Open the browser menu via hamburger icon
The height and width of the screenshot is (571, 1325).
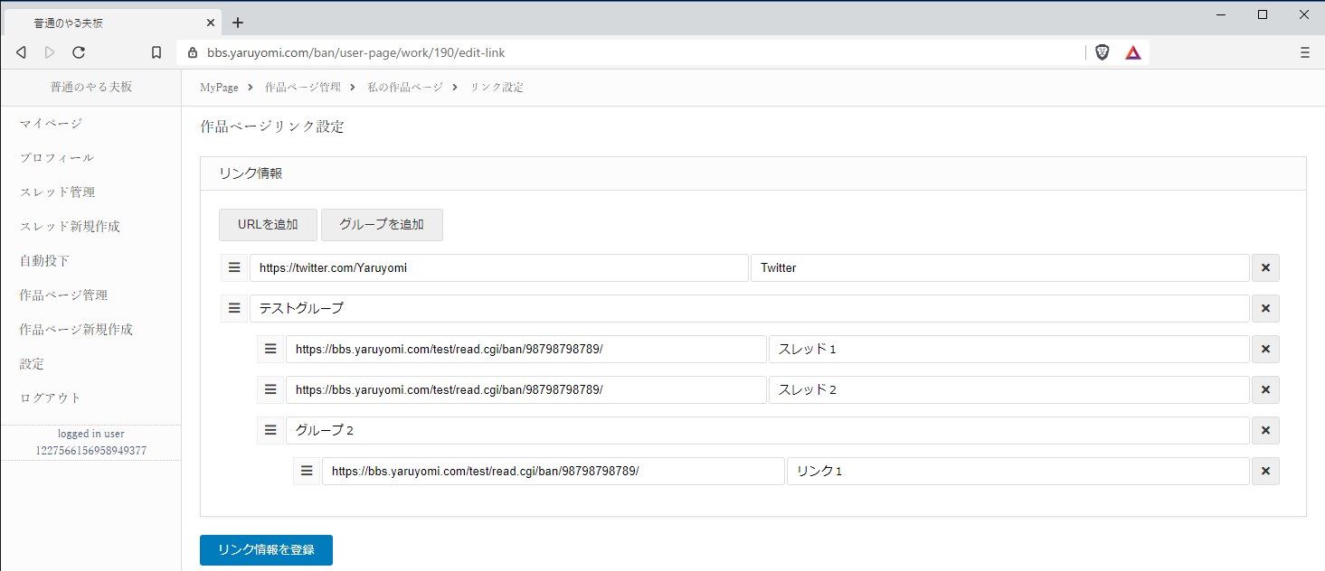pyautogui.click(x=1303, y=51)
